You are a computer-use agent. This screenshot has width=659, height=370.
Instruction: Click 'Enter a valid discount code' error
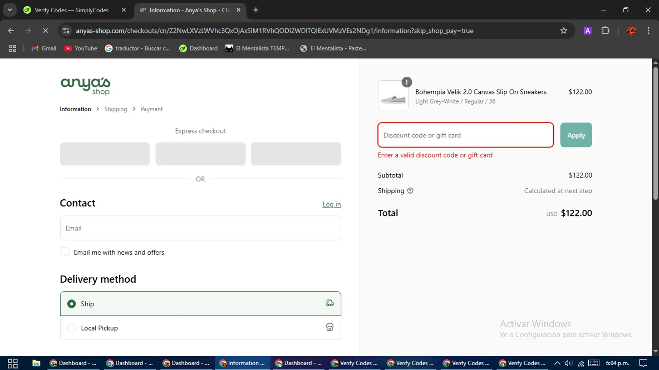pyautogui.click(x=435, y=155)
